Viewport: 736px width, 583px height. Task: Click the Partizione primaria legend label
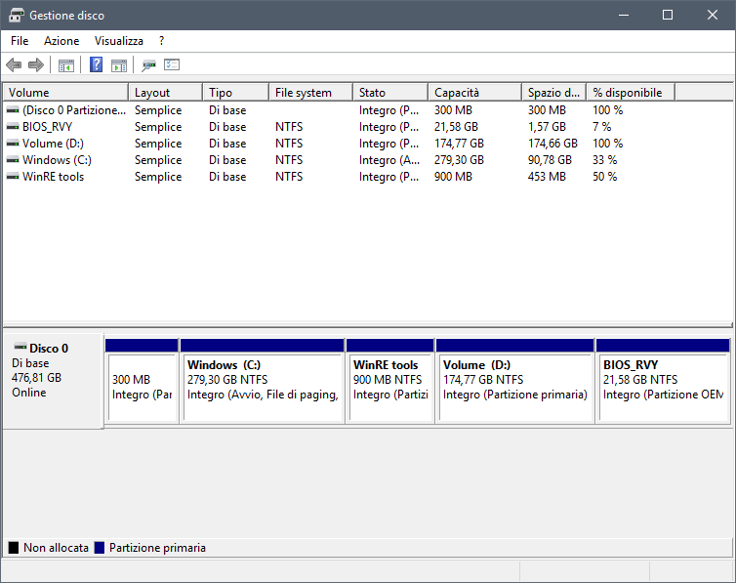(x=157, y=548)
